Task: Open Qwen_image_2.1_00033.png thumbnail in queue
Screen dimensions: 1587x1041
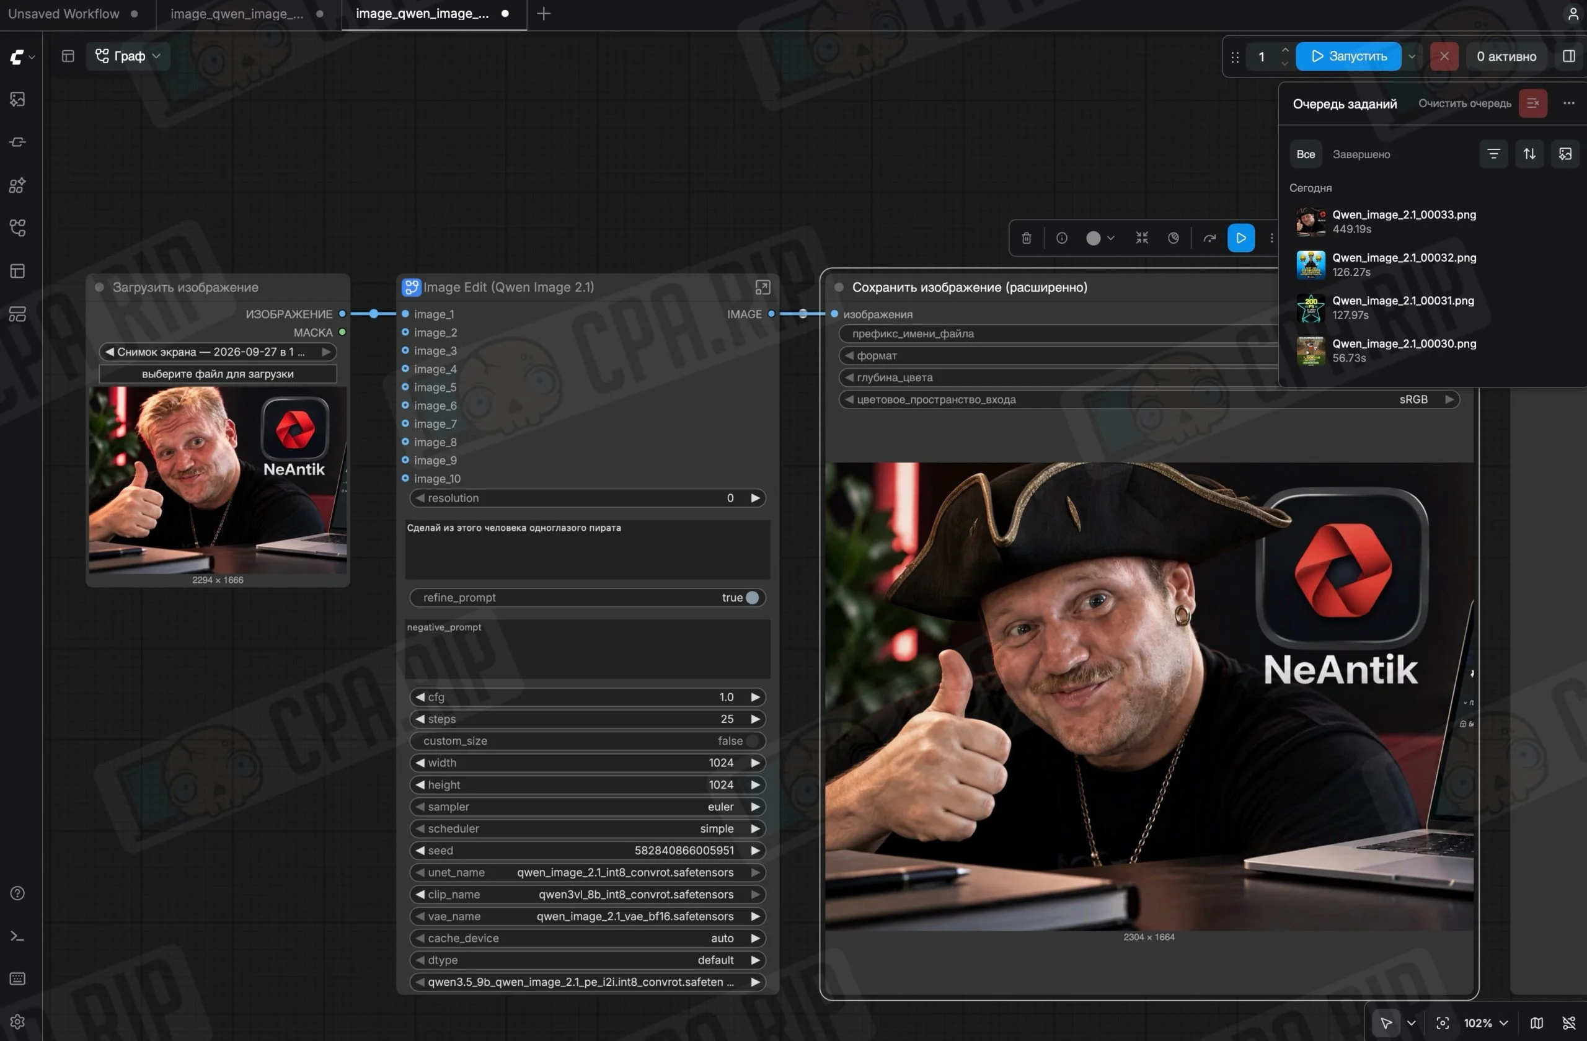Action: [1310, 221]
